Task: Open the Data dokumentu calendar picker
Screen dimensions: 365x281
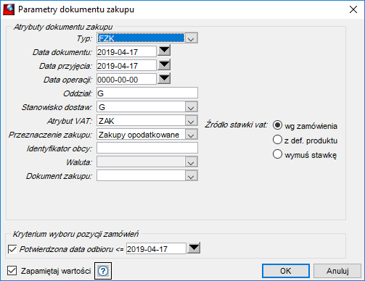Action: [164, 51]
